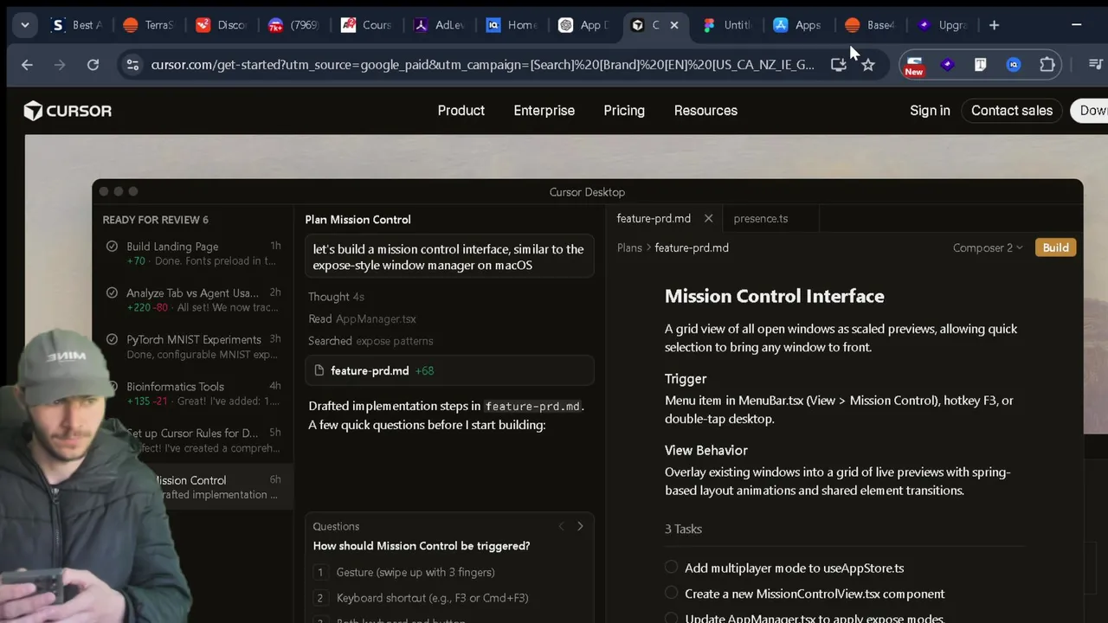
Task: Check Create a new MissionControlView.tsx component
Action: [671, 594]
